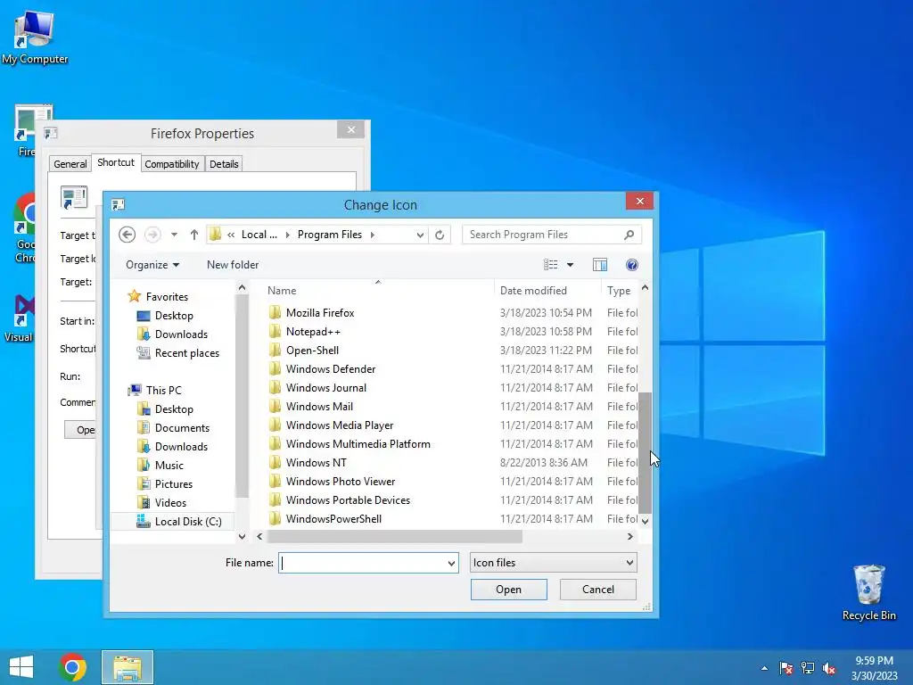Viewport: 913px width, 685px height.
Task: Change view layout icon
Action: click(550, 265)
